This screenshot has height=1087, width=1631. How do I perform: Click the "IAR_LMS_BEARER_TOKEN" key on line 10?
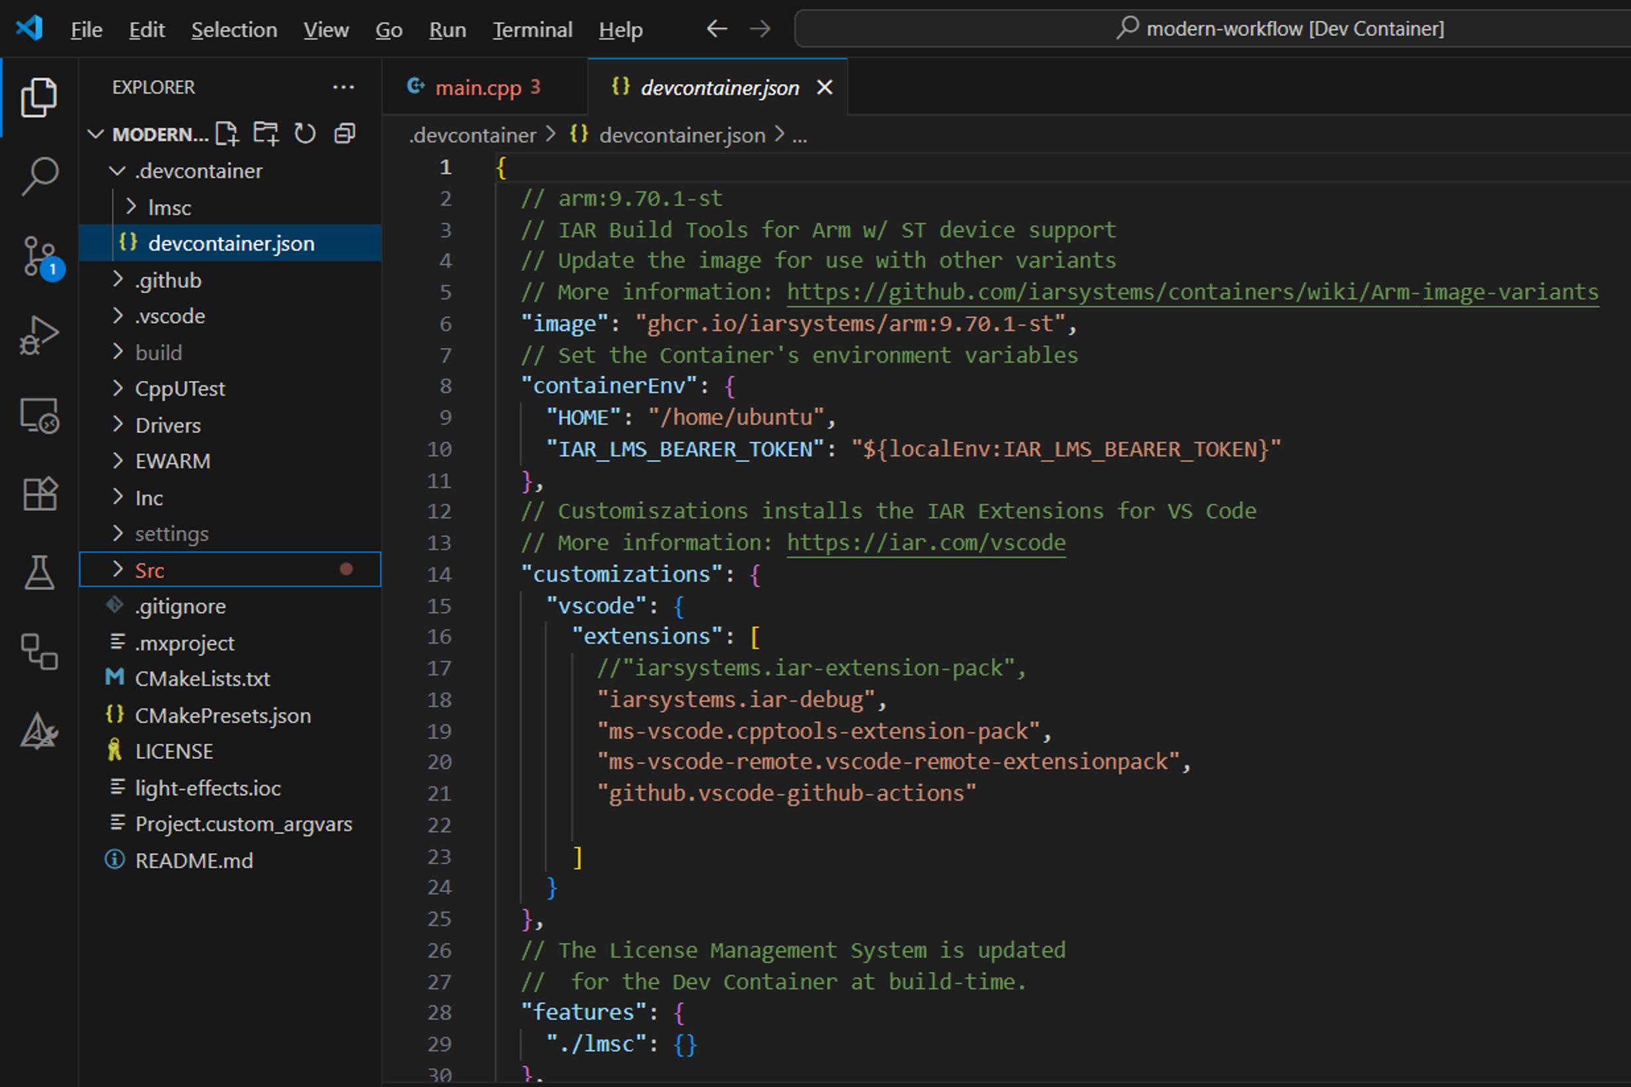pos(692,449)
